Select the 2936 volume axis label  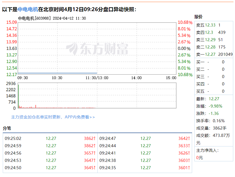pyautogui.click(x=11, y=84)
